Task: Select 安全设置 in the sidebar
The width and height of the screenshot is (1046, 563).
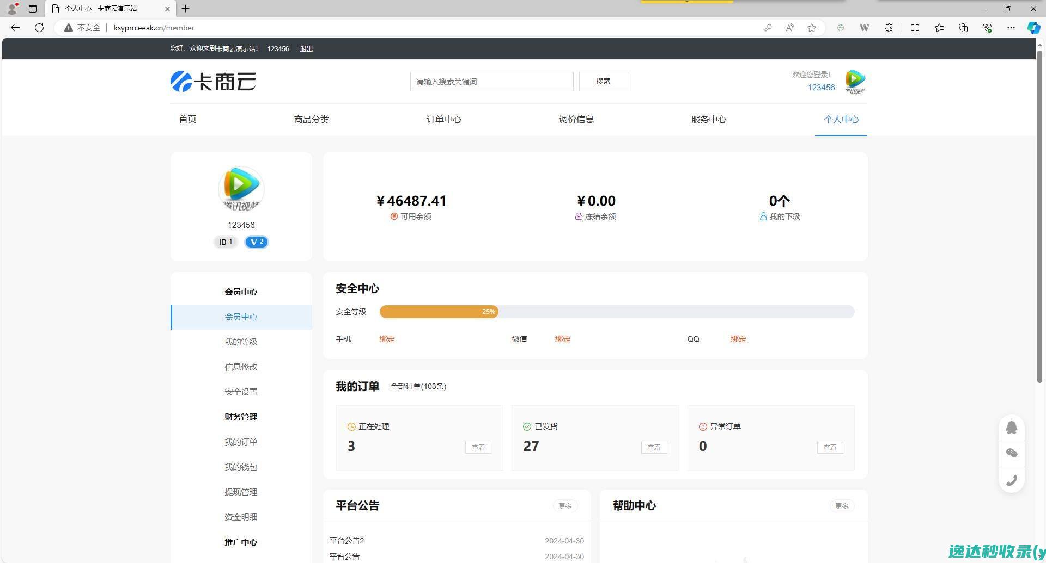Action: pyautogui.click(x=241, y=392)
